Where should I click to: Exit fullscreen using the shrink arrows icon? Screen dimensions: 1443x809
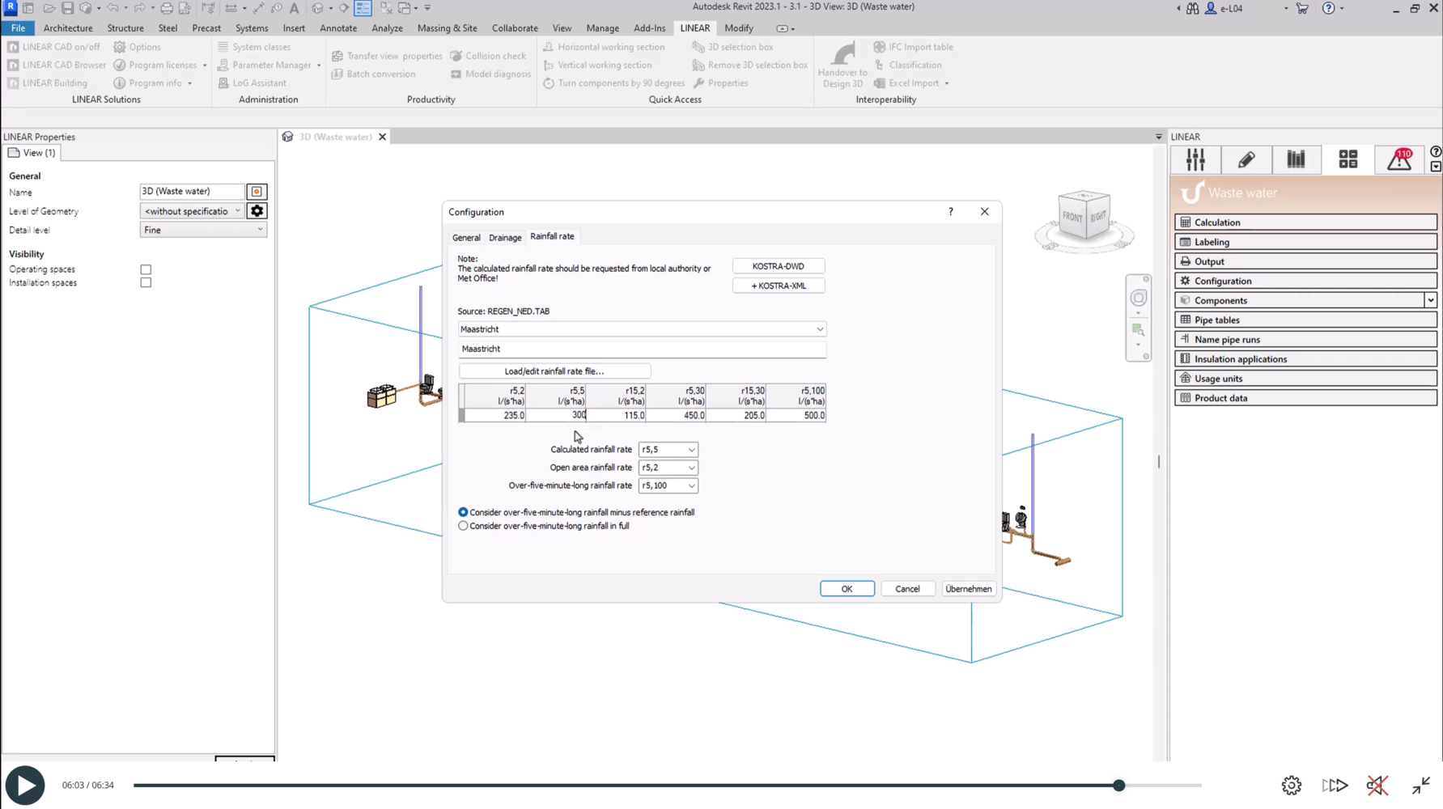1421,785
